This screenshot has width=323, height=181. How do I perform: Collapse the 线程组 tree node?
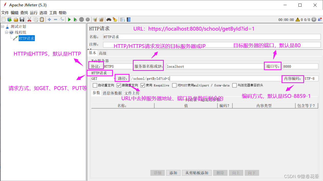7,32
